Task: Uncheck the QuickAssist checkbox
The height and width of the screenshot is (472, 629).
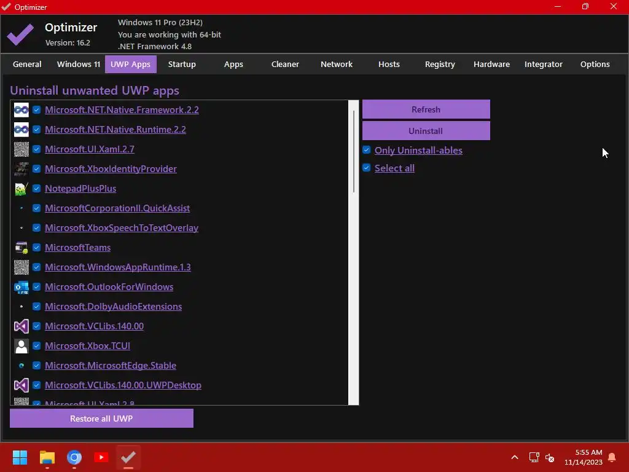Action: (x=36, y=208)
